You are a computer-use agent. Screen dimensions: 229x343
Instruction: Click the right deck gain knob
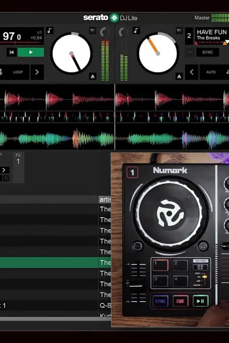click(x=123, y=32)
